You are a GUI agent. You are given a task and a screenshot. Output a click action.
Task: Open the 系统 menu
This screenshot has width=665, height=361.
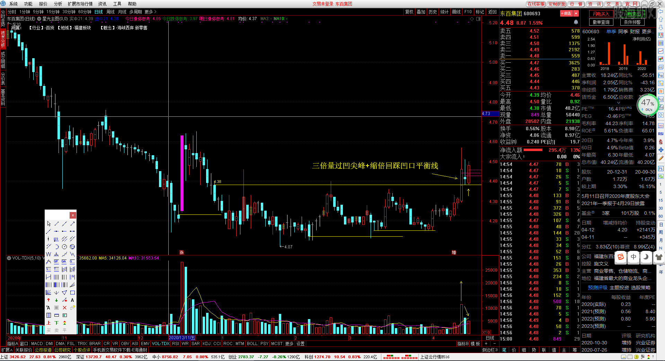pos(13,4)
